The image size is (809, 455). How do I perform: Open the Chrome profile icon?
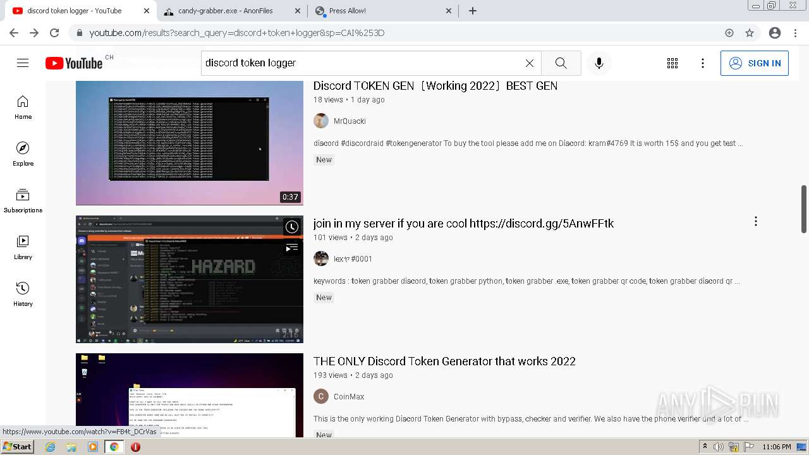coord(775,33)
